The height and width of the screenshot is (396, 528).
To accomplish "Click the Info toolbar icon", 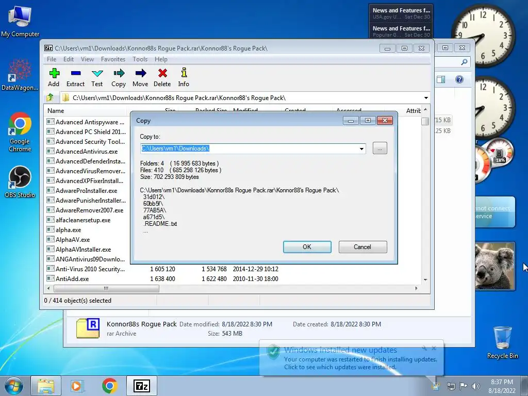I will pyautogui.click(x=184, y=77).
